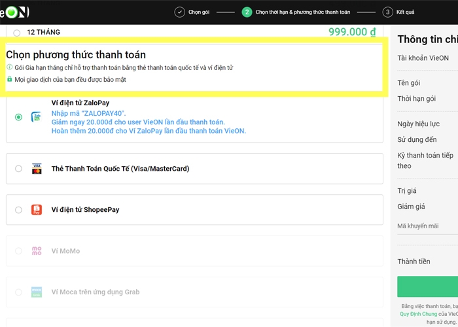Go to the Chọn gói step
The height and width of the screenshot is (327, 458).
pyautogui.click(x=199, y=12)
